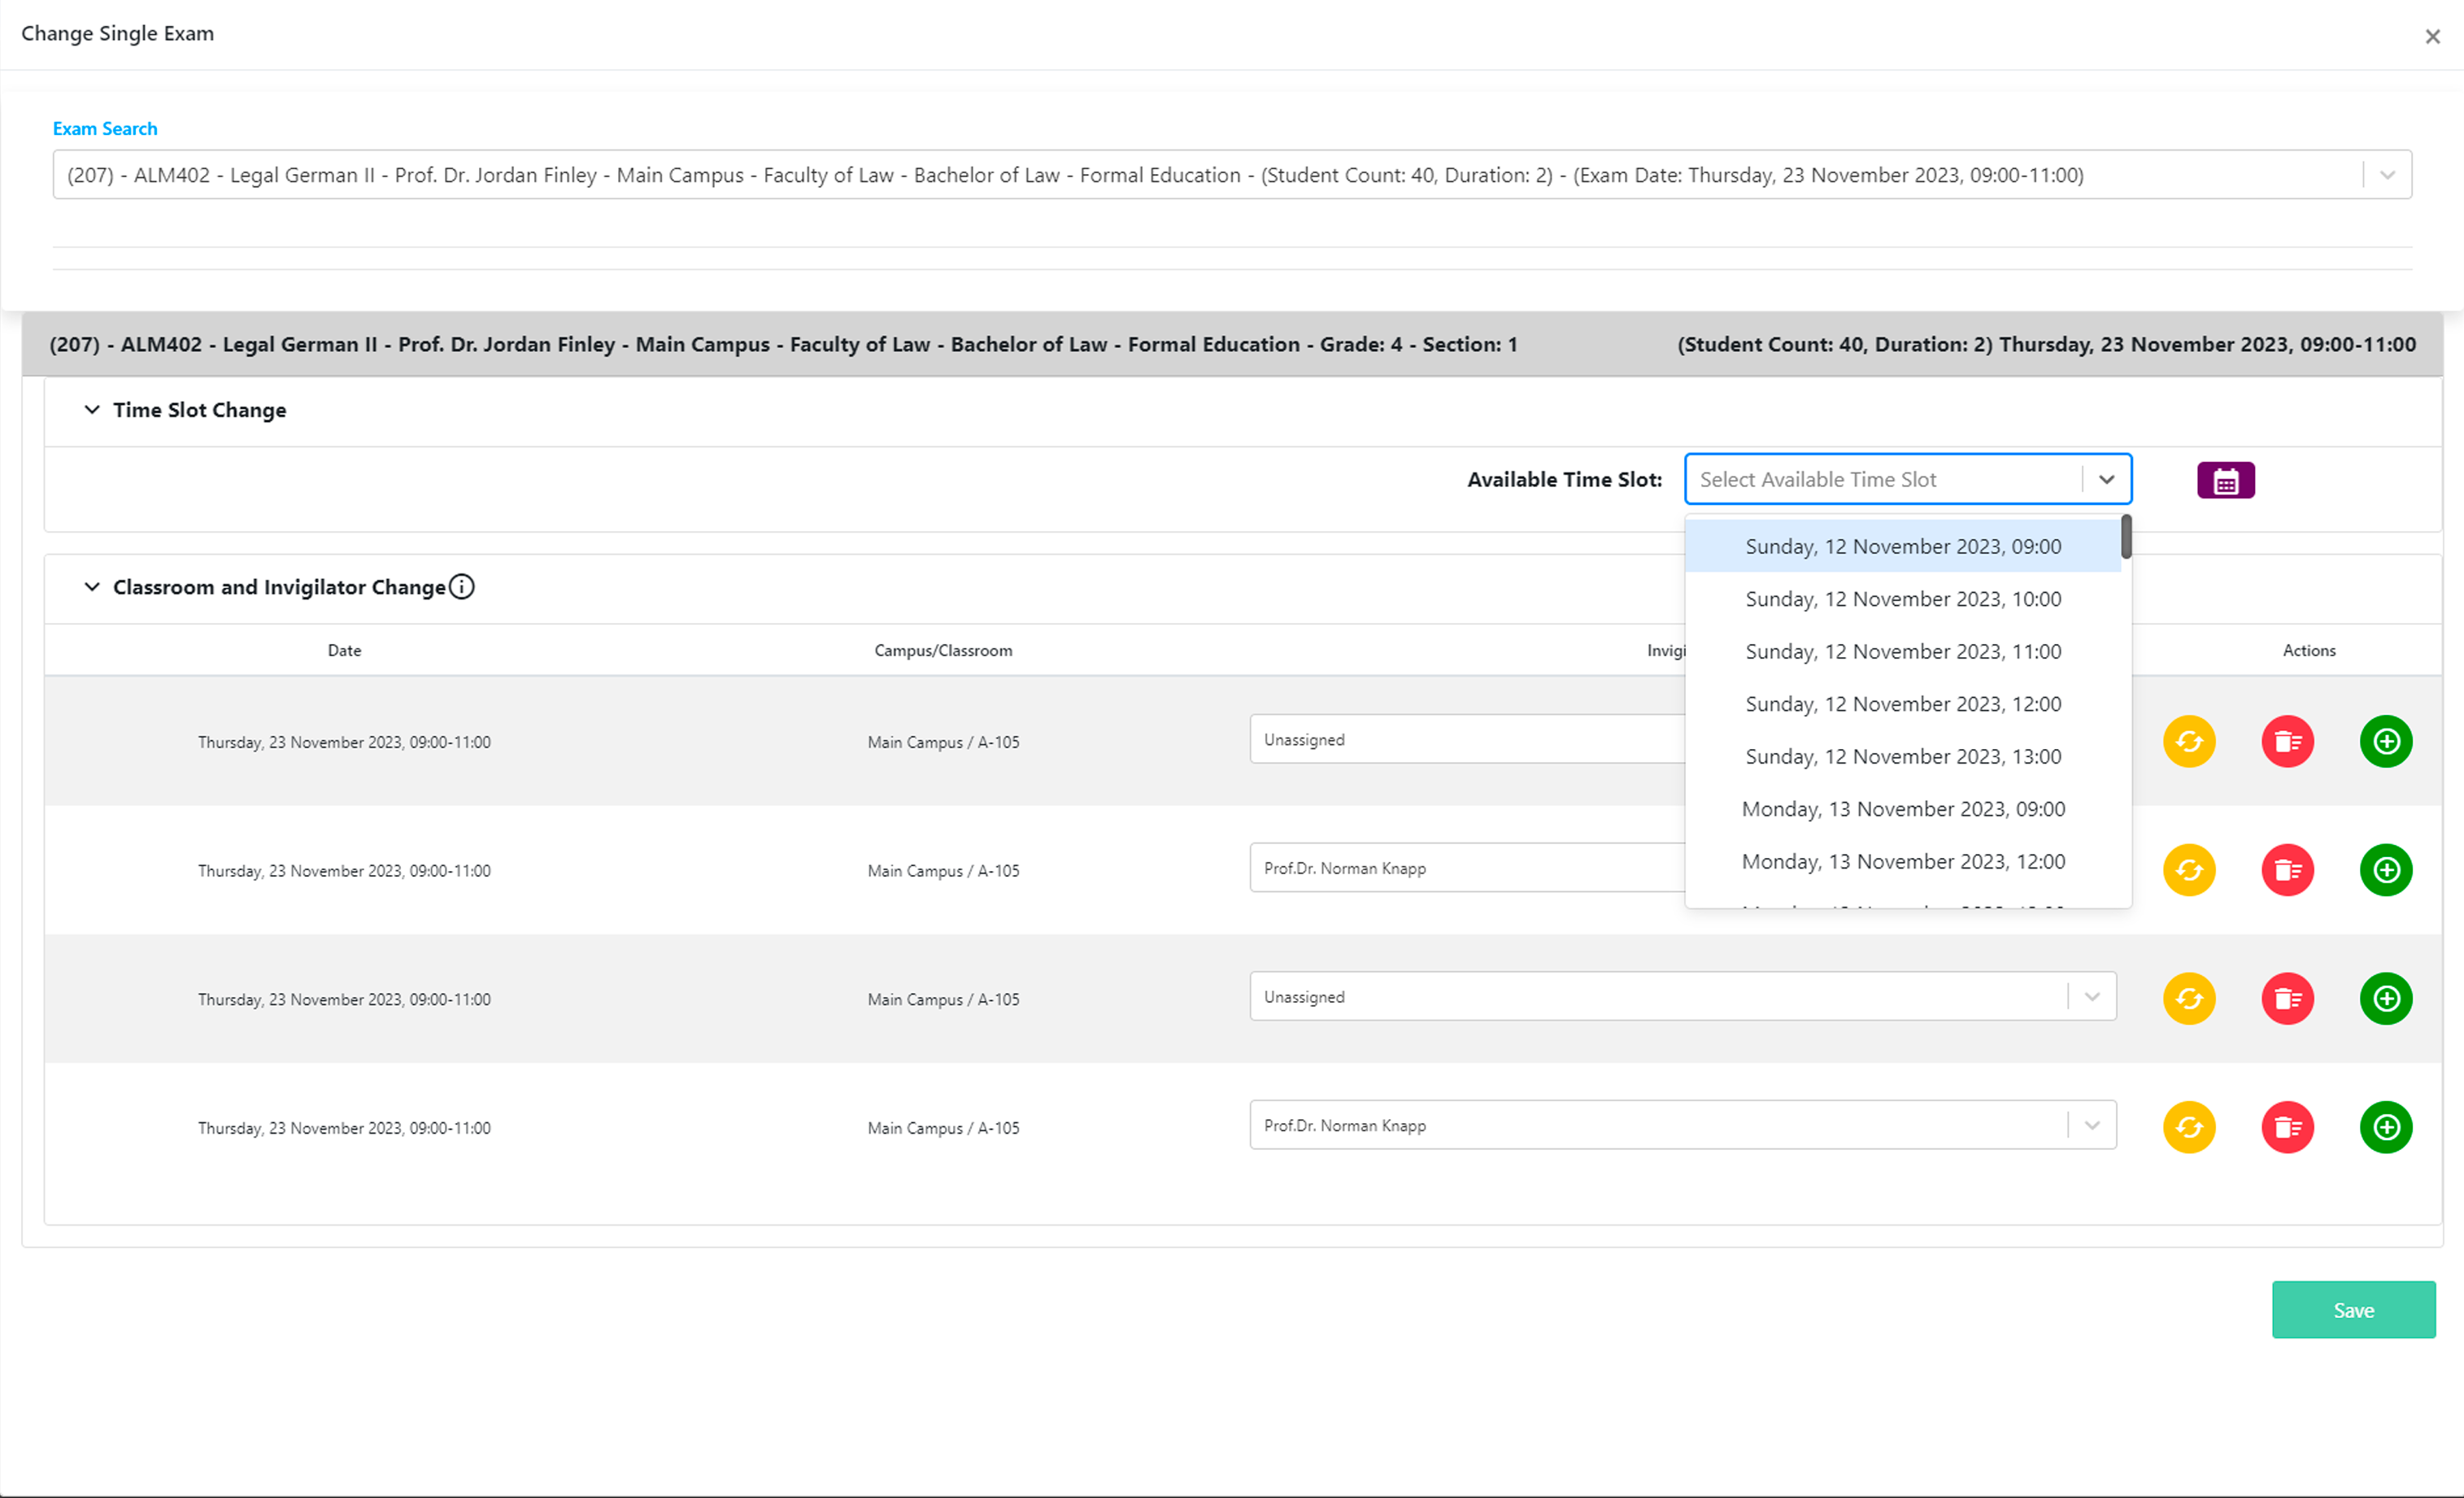
Task: Collapse the Classroom and Invigilator Change section
Action: [x=92, y=587]
